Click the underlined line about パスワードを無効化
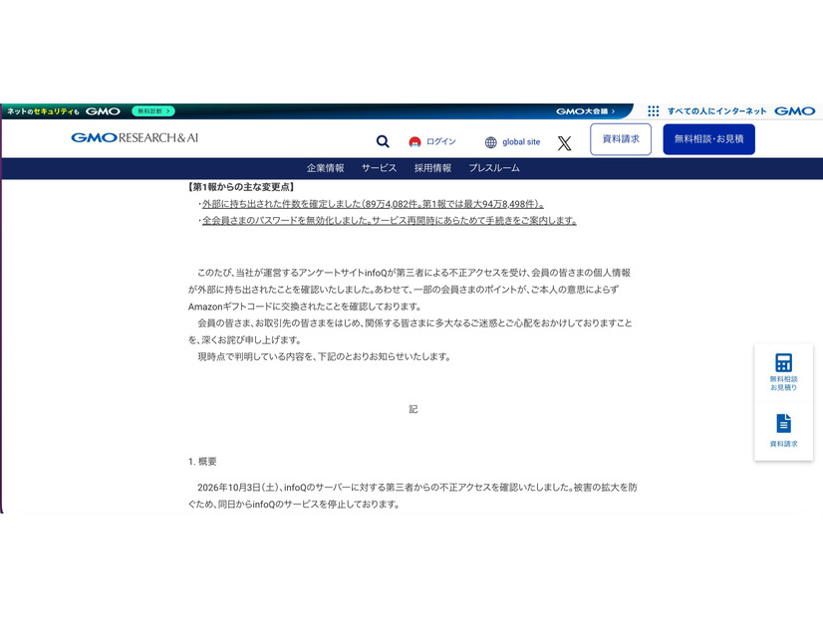823x617 pixels. 390,221
